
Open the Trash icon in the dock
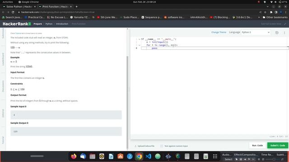click(206, 156)
